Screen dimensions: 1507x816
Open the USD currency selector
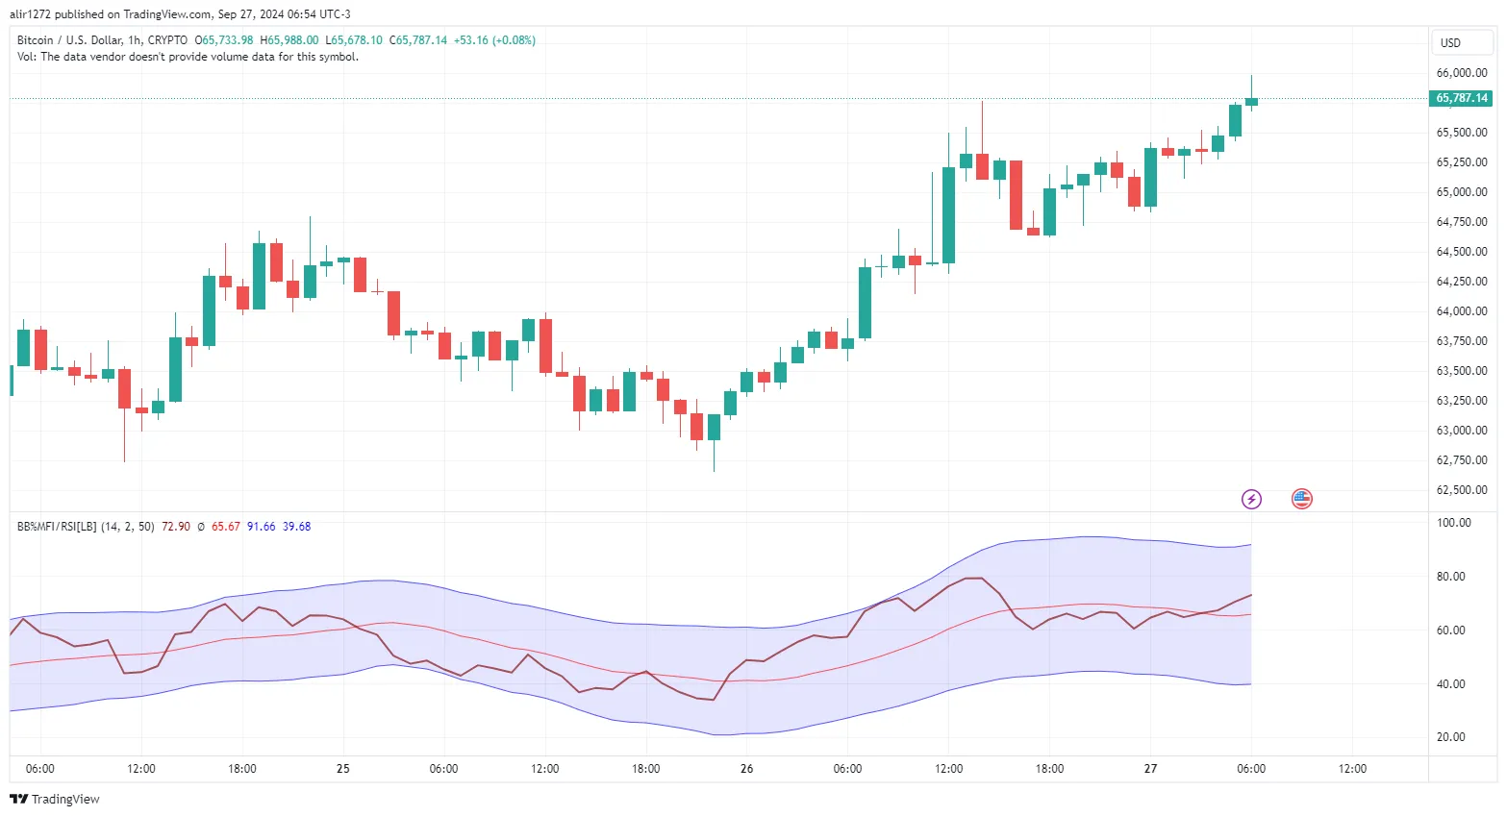pyautogui.click(x=1462, y=43)
